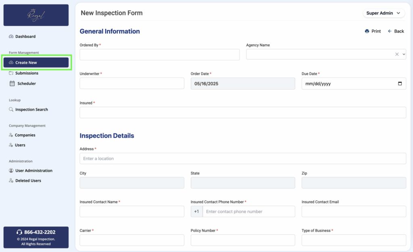Expand the Agency Name dropdown
The width and height of the screenshot is (413, 252).
(x=403, y=54)
